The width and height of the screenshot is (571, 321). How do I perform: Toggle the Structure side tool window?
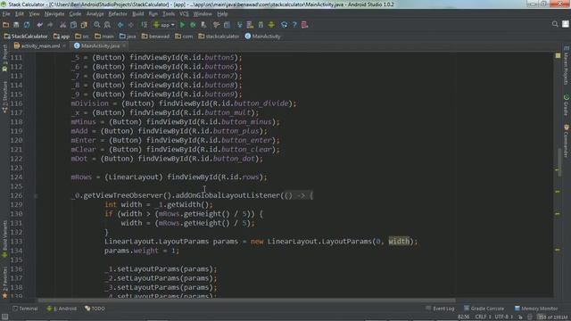coord(4,96)
